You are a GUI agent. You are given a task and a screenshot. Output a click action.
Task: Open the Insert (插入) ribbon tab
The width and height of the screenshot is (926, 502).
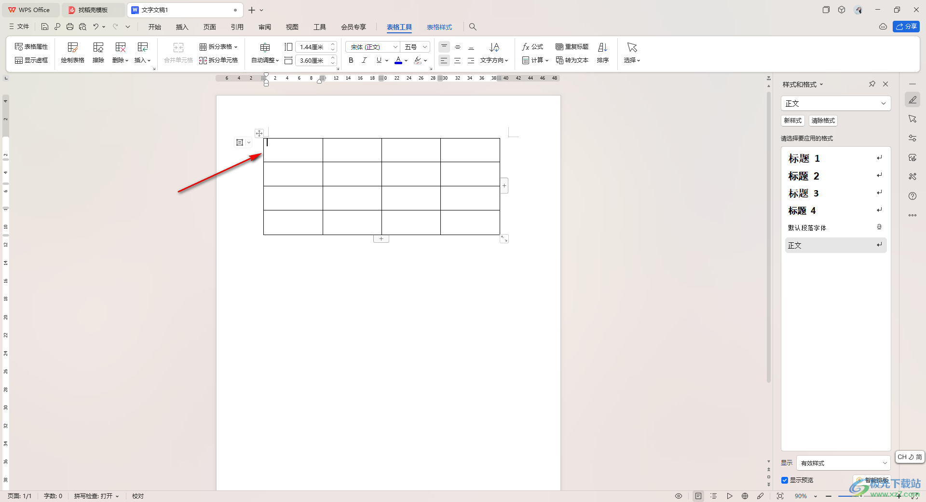click(x=182, y=27)
